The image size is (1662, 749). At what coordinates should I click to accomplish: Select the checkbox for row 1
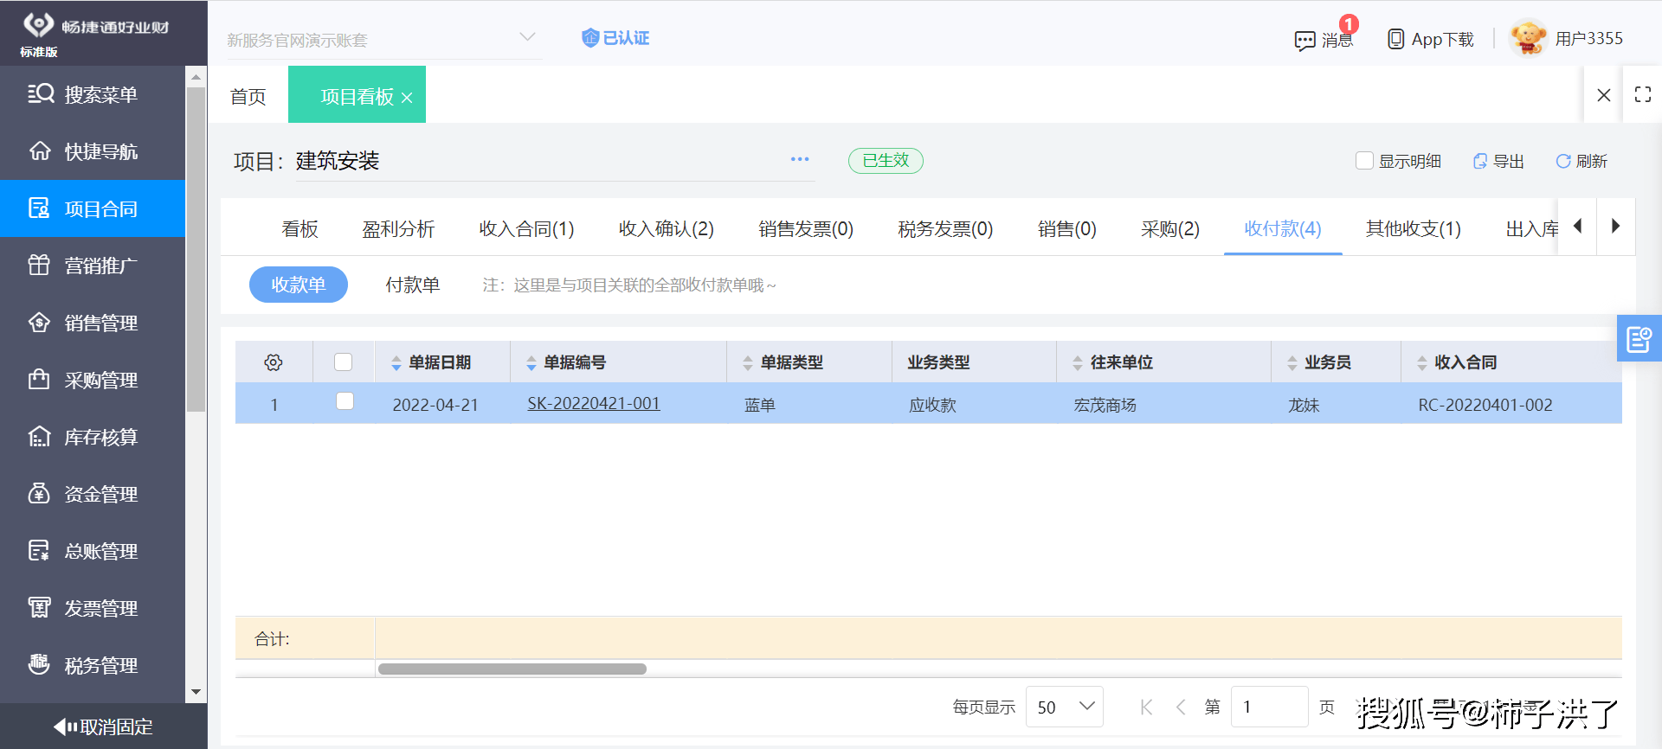coord(345,401)
